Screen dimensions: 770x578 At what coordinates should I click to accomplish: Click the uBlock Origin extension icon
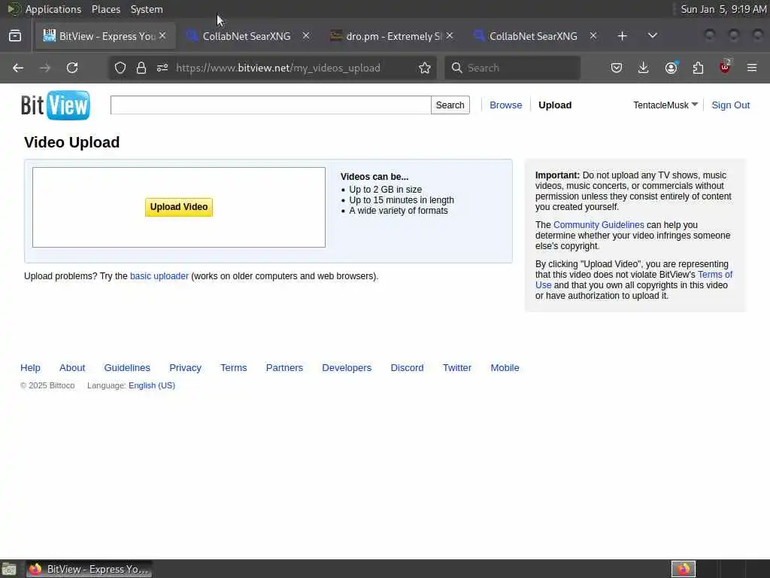[725, 67]
